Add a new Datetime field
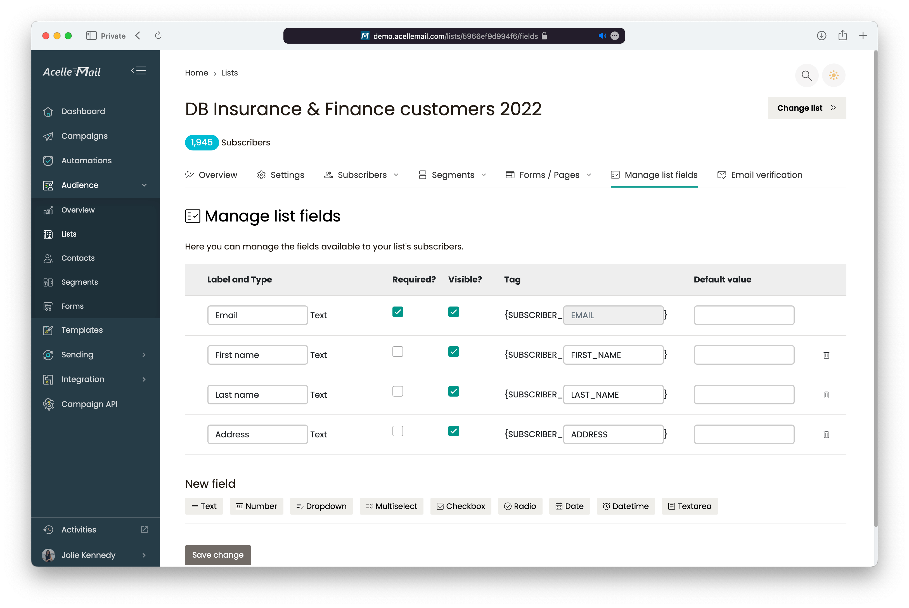Viewport: 909px width, 608px height. click(x=625, y=506)
